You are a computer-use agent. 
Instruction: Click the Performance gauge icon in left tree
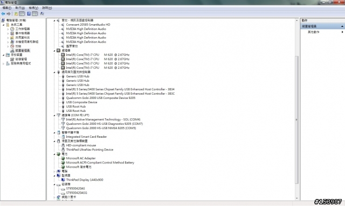point(12,46)
